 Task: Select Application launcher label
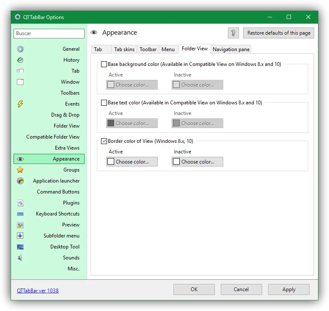56,181
